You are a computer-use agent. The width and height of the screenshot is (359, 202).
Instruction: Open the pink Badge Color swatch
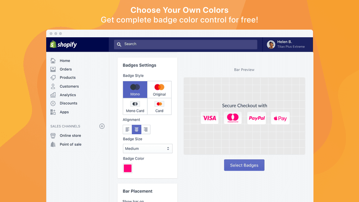127,168
